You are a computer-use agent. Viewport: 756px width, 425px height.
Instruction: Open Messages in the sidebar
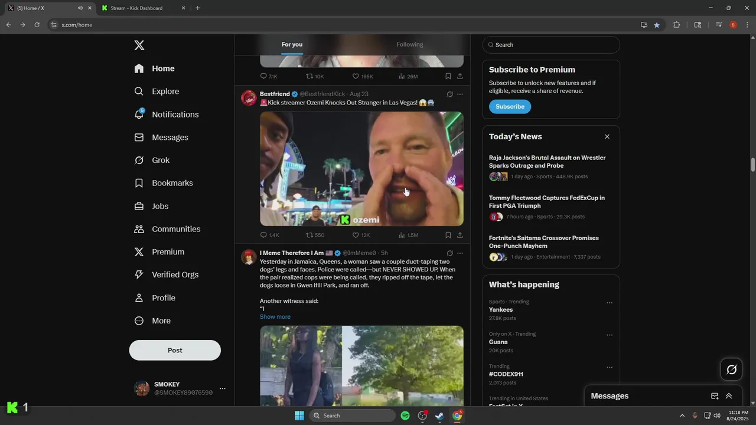[161, 138]
